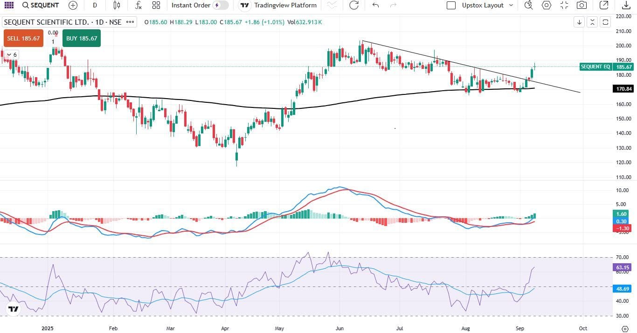Image resolution: width=637 pixels, height=333 pixels.
Task: Open chart settings hexagon icon
Action: pyautogui.click(x=546, y=5)
